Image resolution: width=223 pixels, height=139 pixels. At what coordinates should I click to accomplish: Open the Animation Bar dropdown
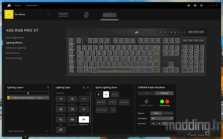tap(162, 118)
